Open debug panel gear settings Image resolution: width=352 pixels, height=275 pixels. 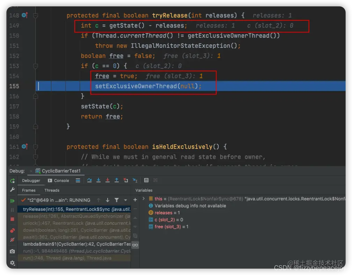tap(12, 263)
